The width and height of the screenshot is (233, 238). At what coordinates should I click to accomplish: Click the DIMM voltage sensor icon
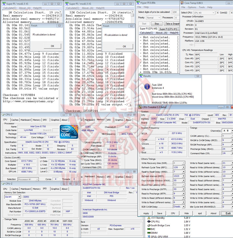tap(149, 233)
